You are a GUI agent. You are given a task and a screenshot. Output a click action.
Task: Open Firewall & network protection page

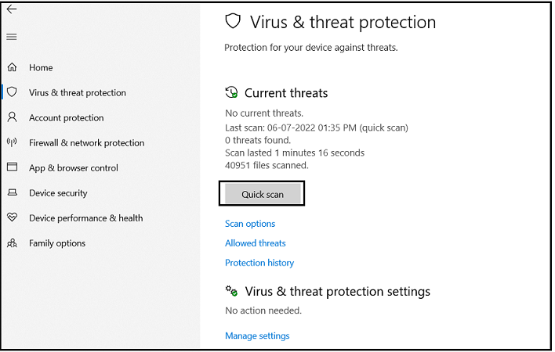tap(86, 143)
